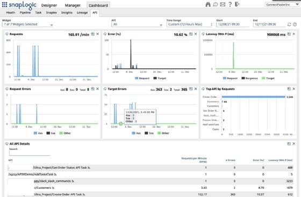Viewport: 301px width, 197px height.
Task: Open the Time Range dropdown
Action: click(190, 24)
